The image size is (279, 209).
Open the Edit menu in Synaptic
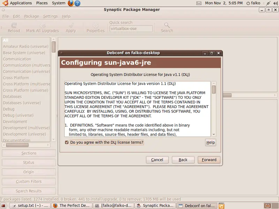[16, 16]
